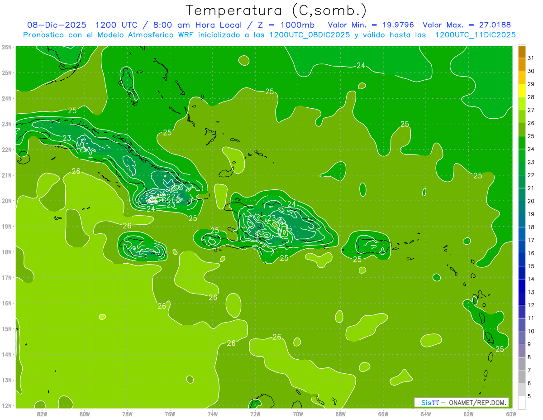
Task: Click the "11" value on the color scale
Action: point(531,319)
